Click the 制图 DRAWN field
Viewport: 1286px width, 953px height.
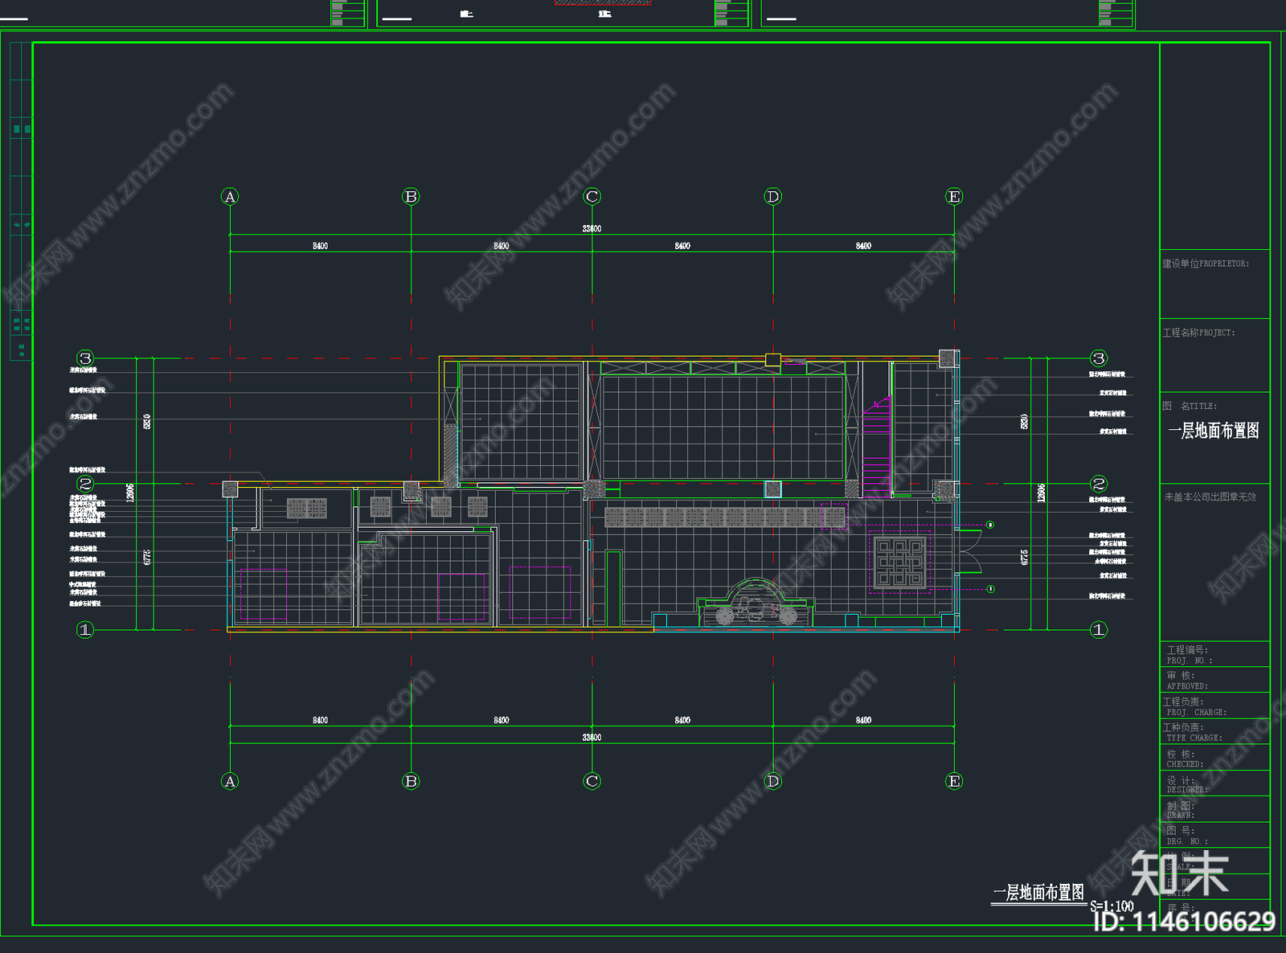(x=1214, y=810)
